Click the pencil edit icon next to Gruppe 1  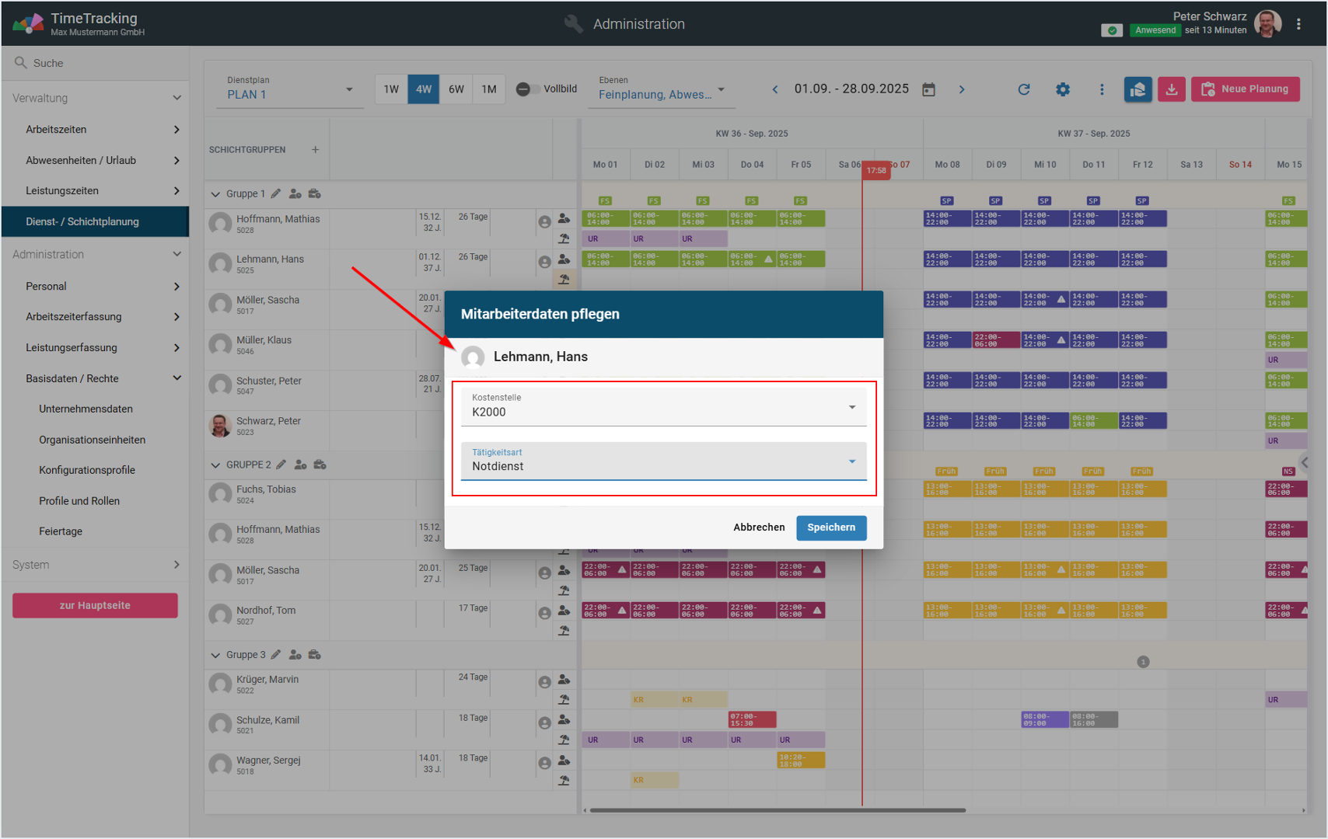[x=276, y=193]
